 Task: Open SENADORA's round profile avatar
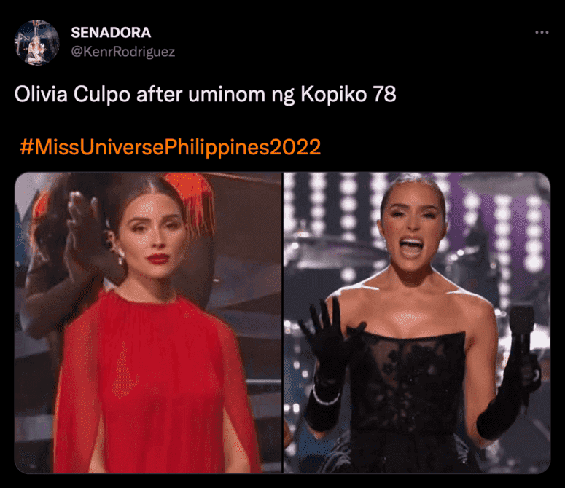(x=36, y=42)
